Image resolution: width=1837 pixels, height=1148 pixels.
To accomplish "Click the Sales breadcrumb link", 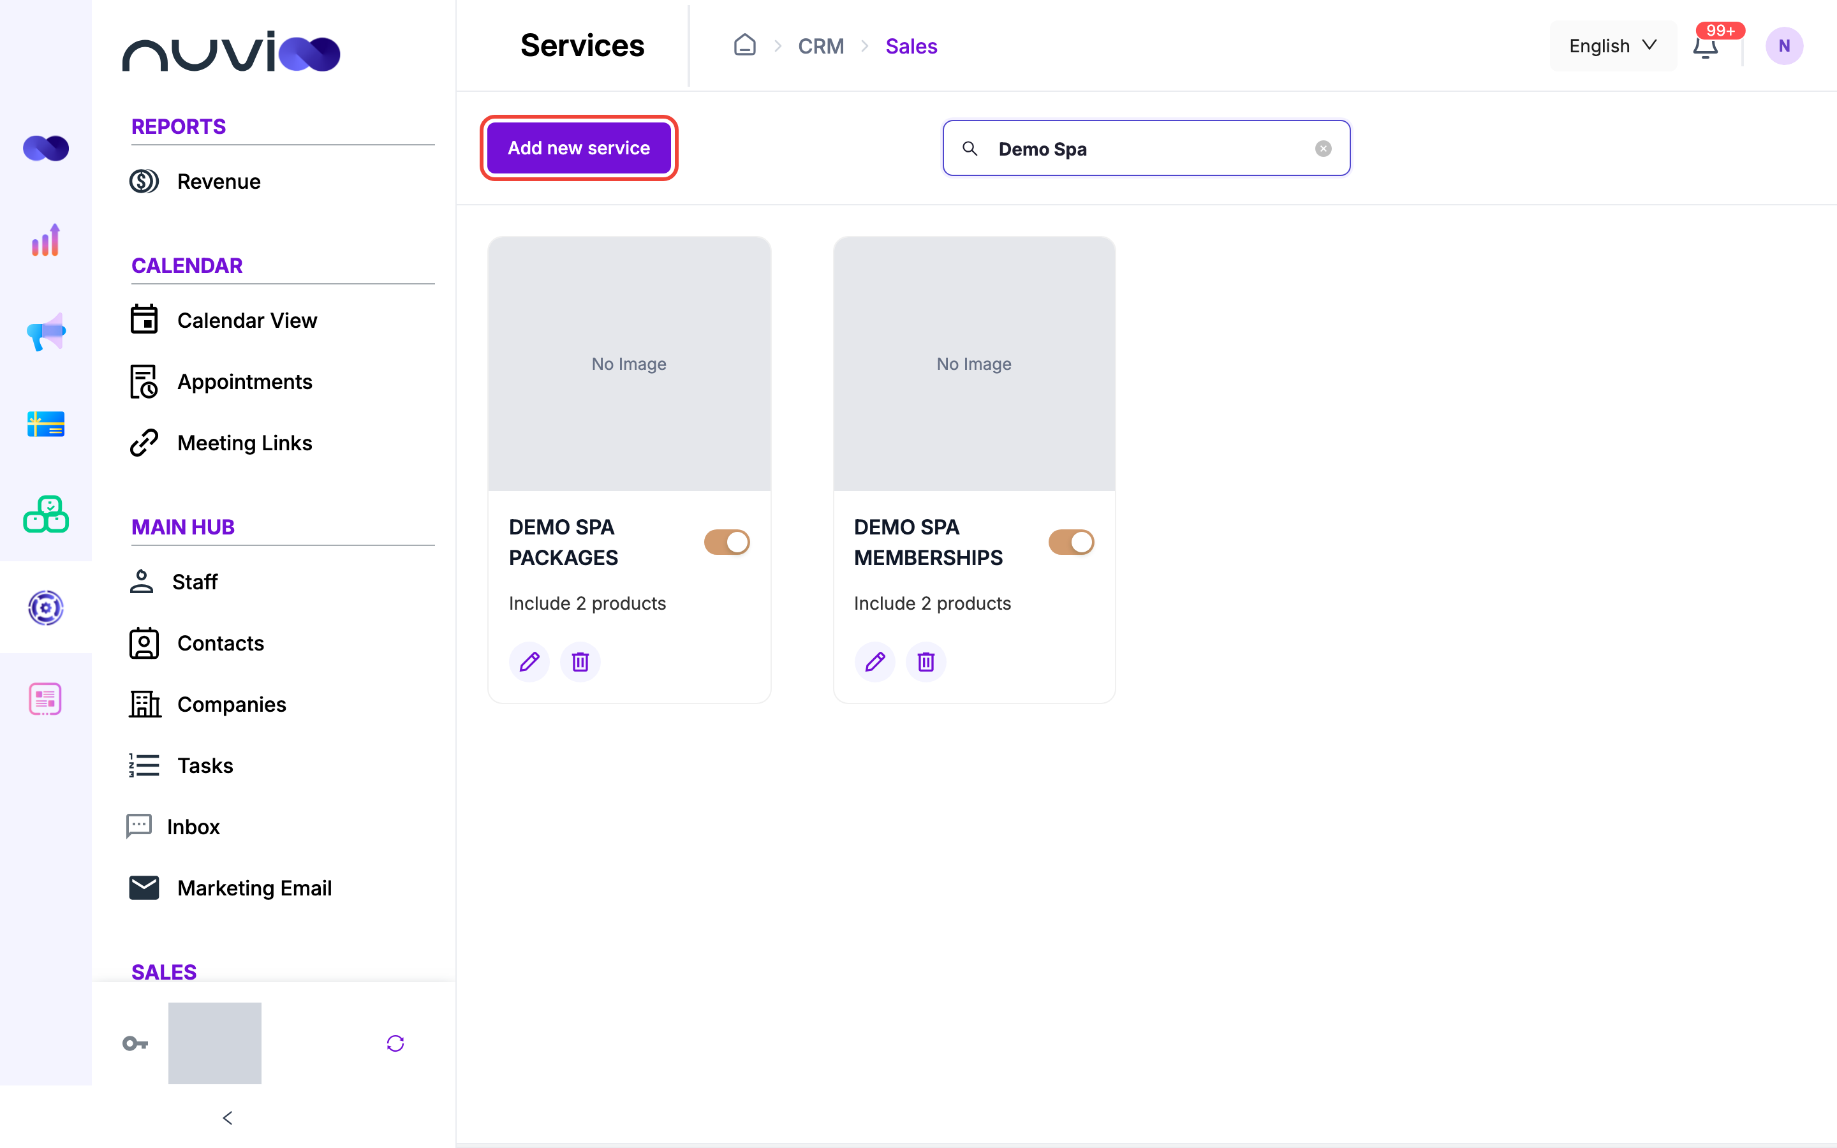I will pyautogui.click(x=911, y=47).
